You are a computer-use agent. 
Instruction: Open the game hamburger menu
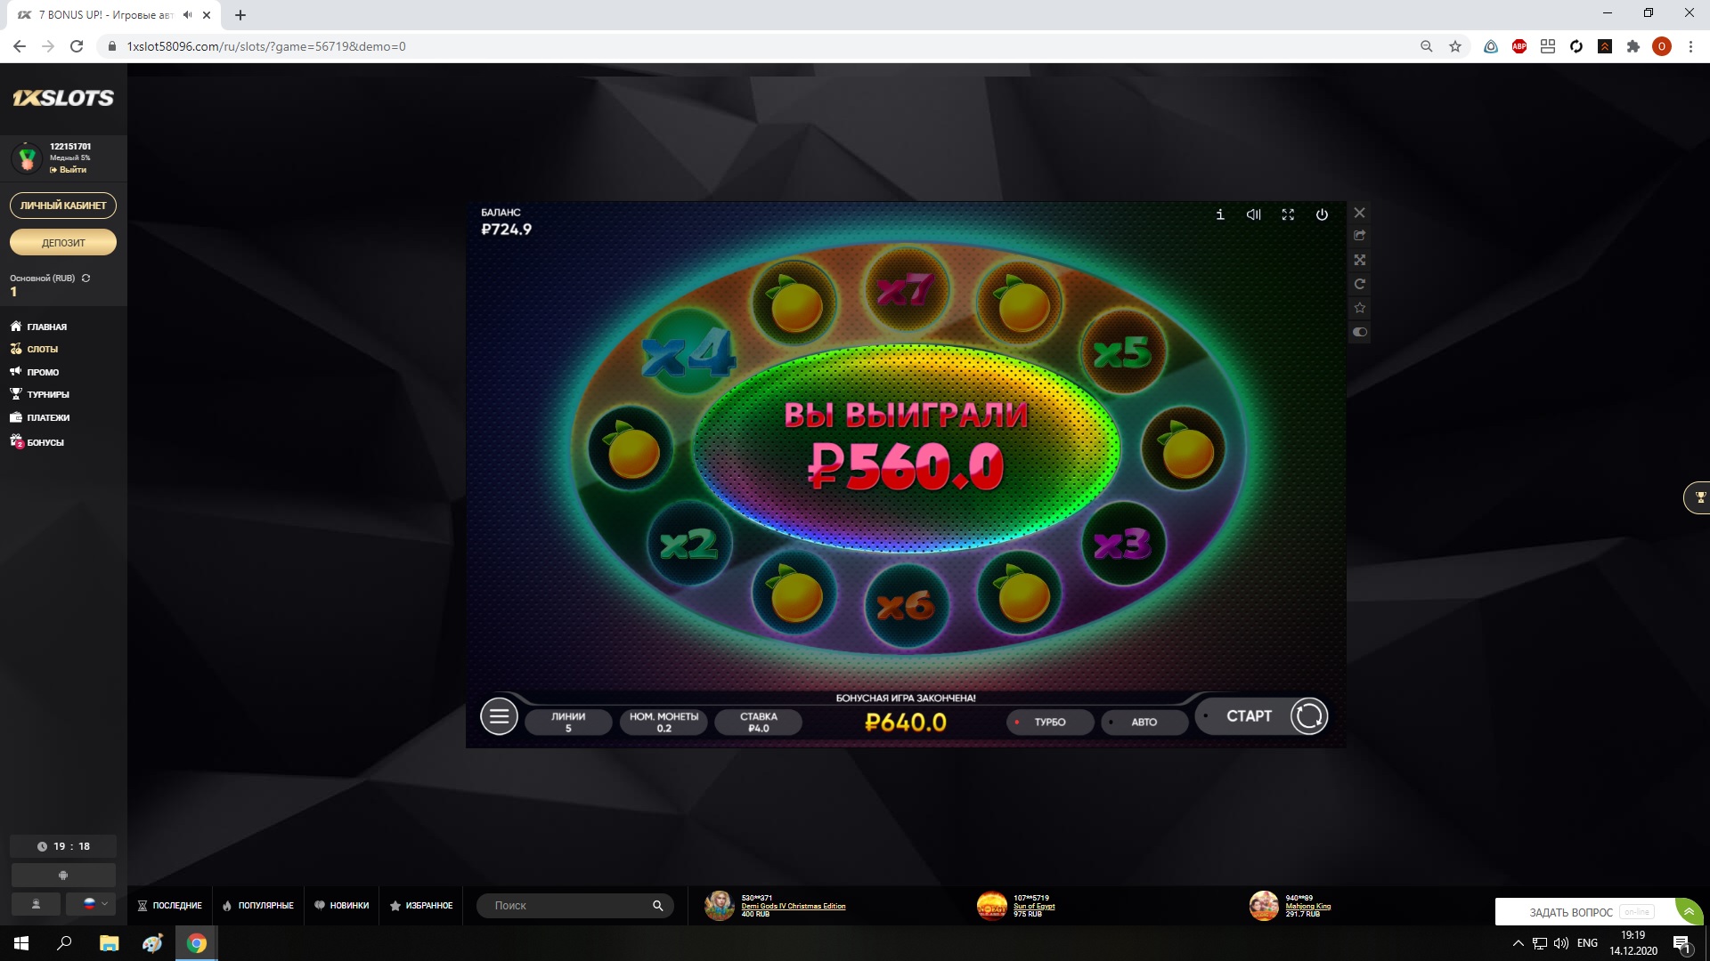[499, 715]
